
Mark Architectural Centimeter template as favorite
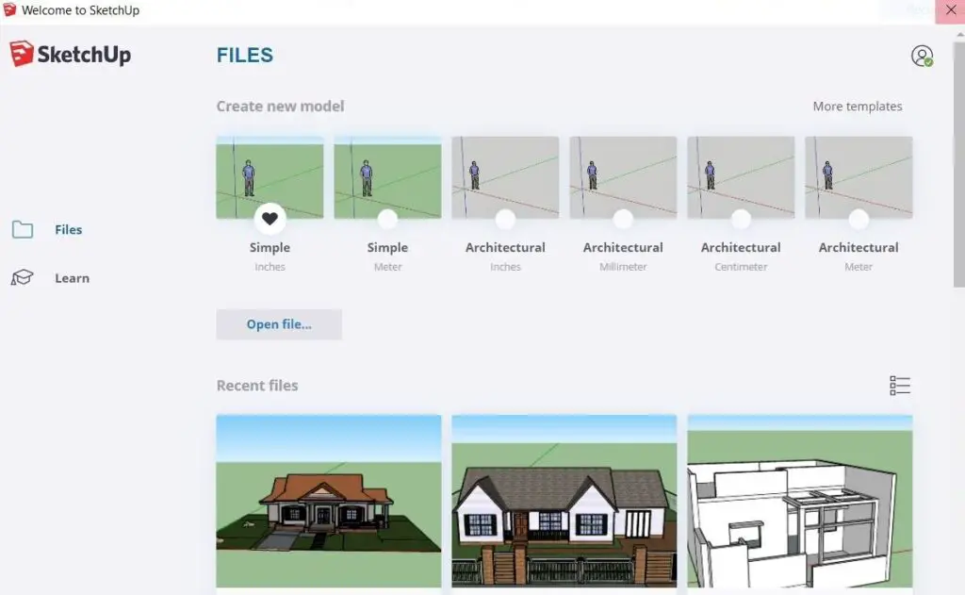point(741,219)
